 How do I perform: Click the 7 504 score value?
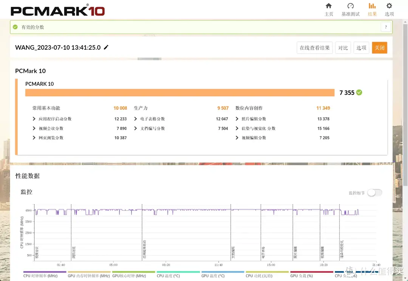point(223,129)
